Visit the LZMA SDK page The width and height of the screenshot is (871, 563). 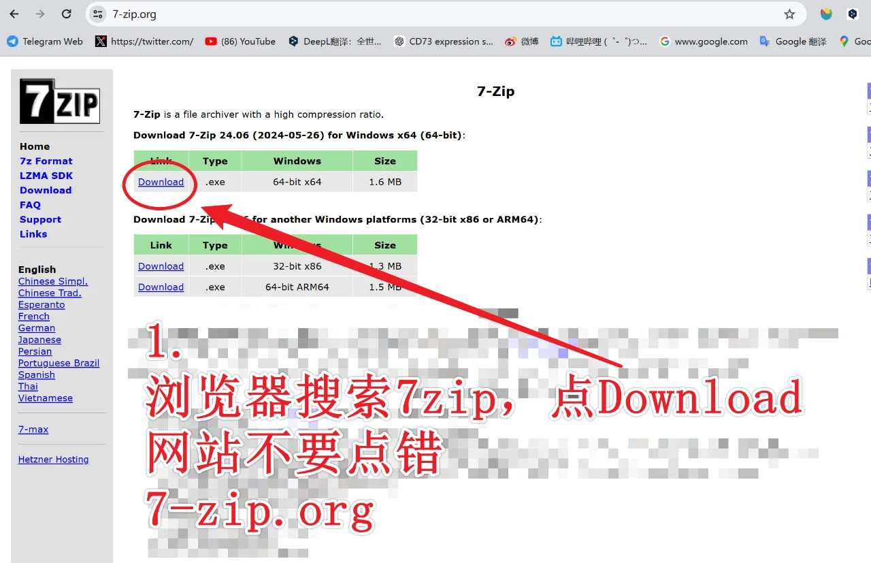46,175
